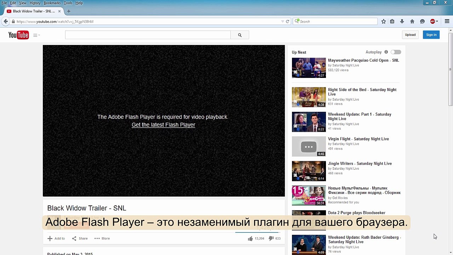Image resolution: width=453 pixels, height=255 pixels.
Task: Open the bookmarks list icon
Action: pyautogui.click(x=392, y=22)
